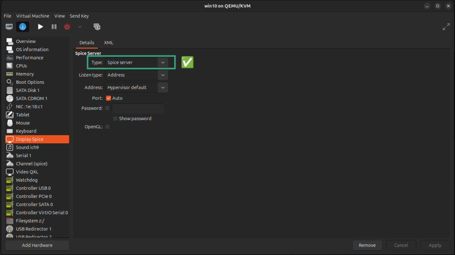Switch to the Details tab
This screenshot has width=455, height=255.
click(x=87, y=43)
